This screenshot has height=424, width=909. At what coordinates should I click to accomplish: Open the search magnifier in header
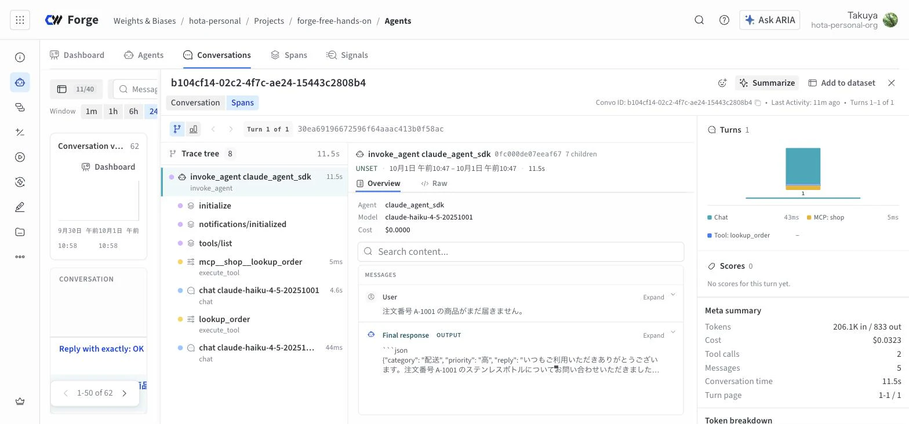699,20
